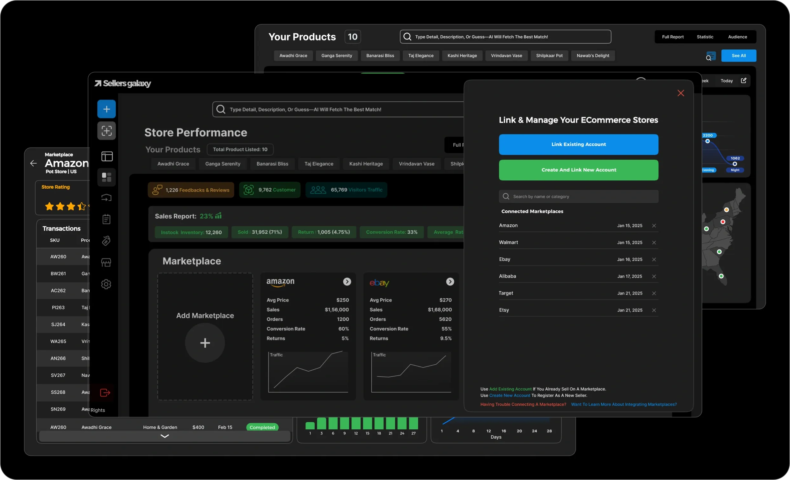Expand the transactions list chevron
The image size is (790, 480).
coord(165,436)
